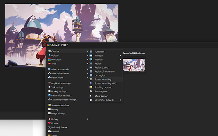Click the Workflows grid icon

(x=49, y=59)
